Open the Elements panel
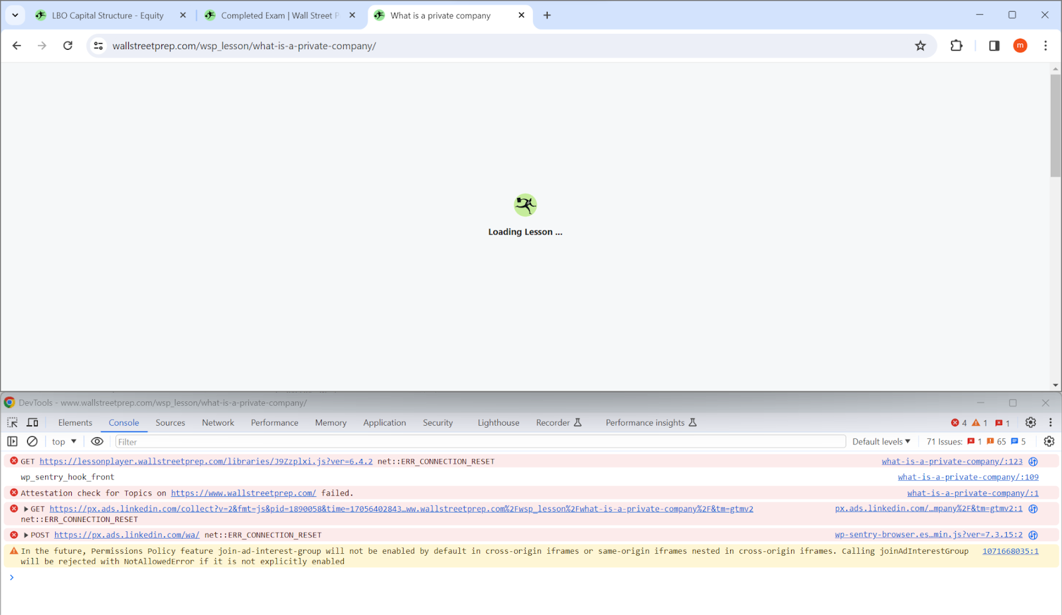Screen dimensions: 1062x615 75,422
